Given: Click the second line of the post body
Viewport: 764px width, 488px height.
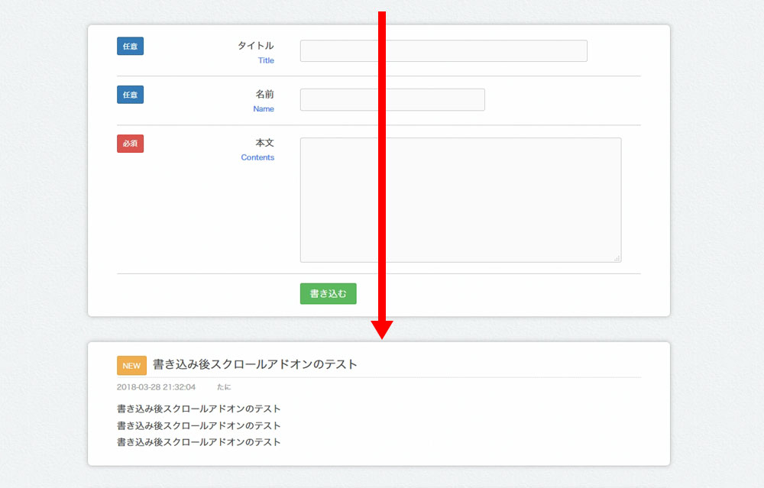Looking at the screenshot, I should point(199,425).
